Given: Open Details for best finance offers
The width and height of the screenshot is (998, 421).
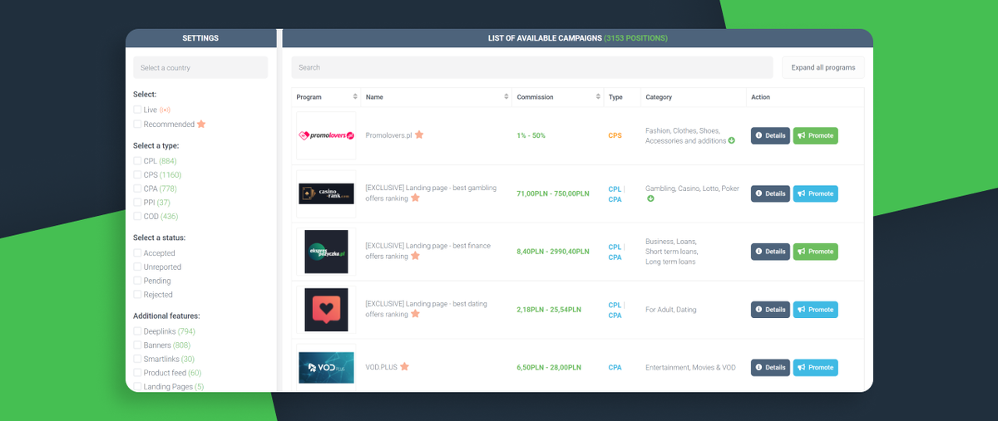Looking at the screenshot, I should point(770,252).
